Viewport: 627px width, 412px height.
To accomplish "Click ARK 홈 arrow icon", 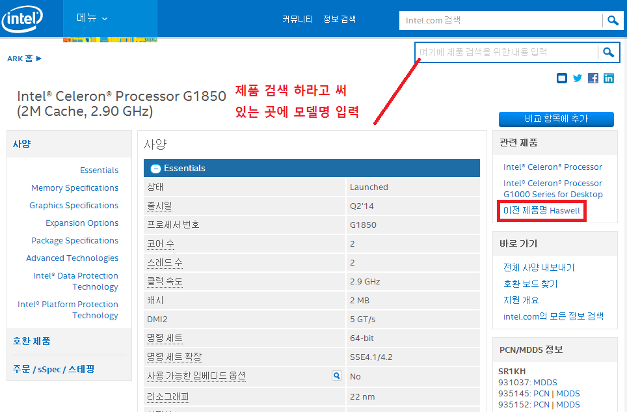I will point(39,59).
